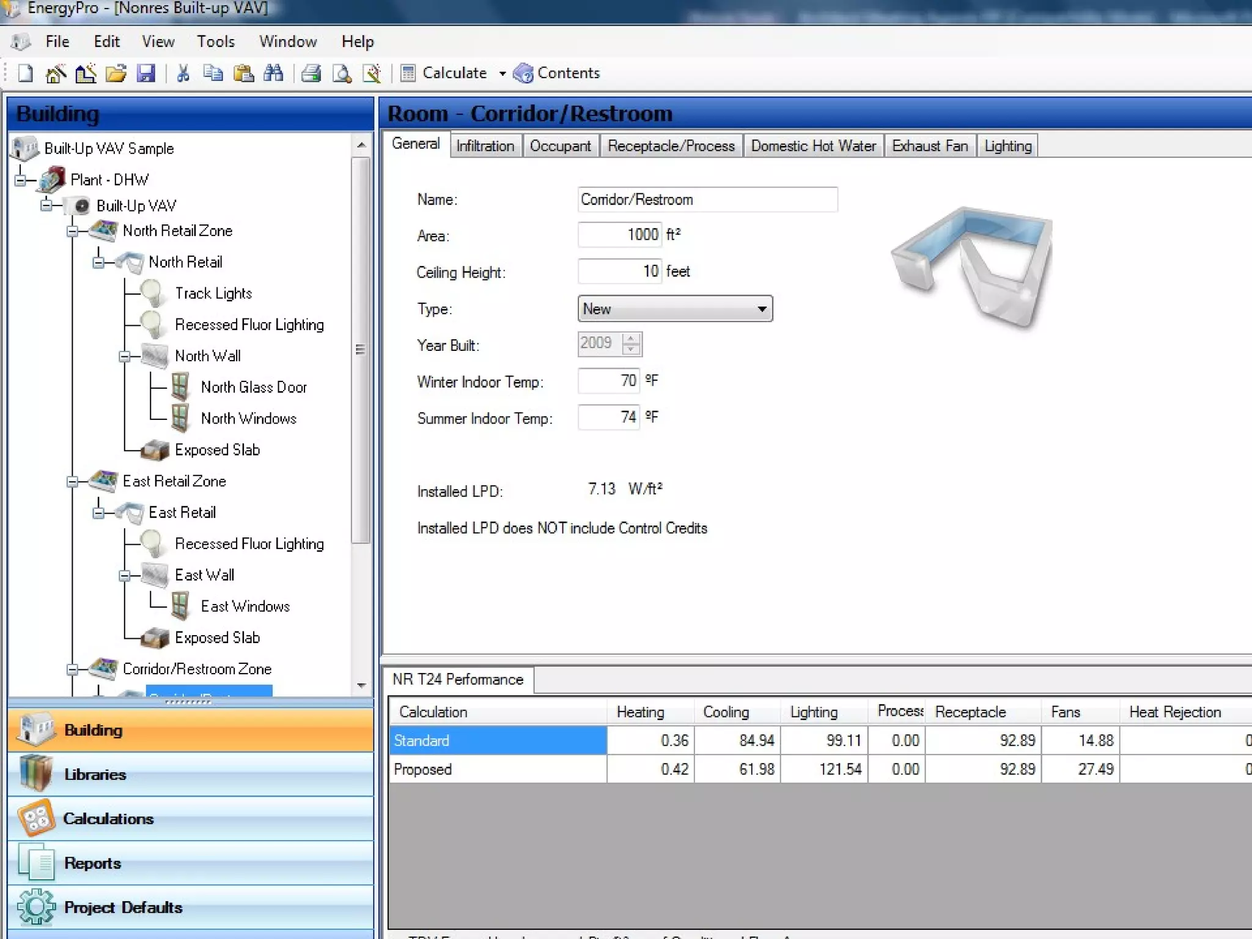Screen dimensions: 1252x939
Task: Click the Open folder toolbar icon
Action: [x=116, y=73]
